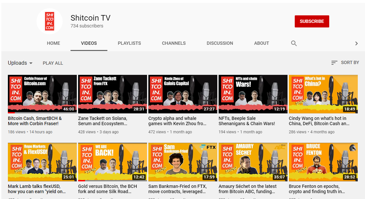Image resolution: width=365 pixels, height=199 pixels.
Task: View the About tab
Action: click(x=261, y=43)
